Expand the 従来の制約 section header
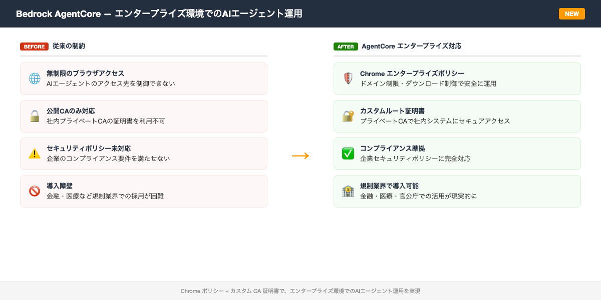The image size is (601, 300). [x=70, y=46]
